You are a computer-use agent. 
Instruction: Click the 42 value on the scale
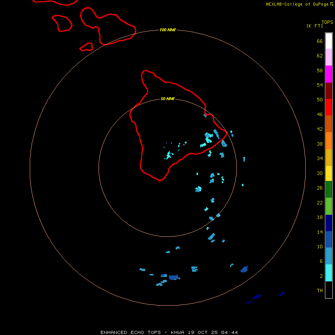pos(320,129)
